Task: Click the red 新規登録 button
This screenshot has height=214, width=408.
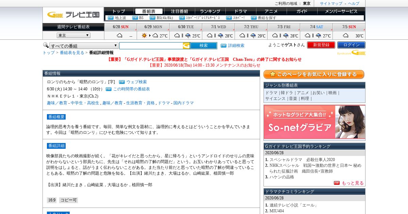Action: 321,45
